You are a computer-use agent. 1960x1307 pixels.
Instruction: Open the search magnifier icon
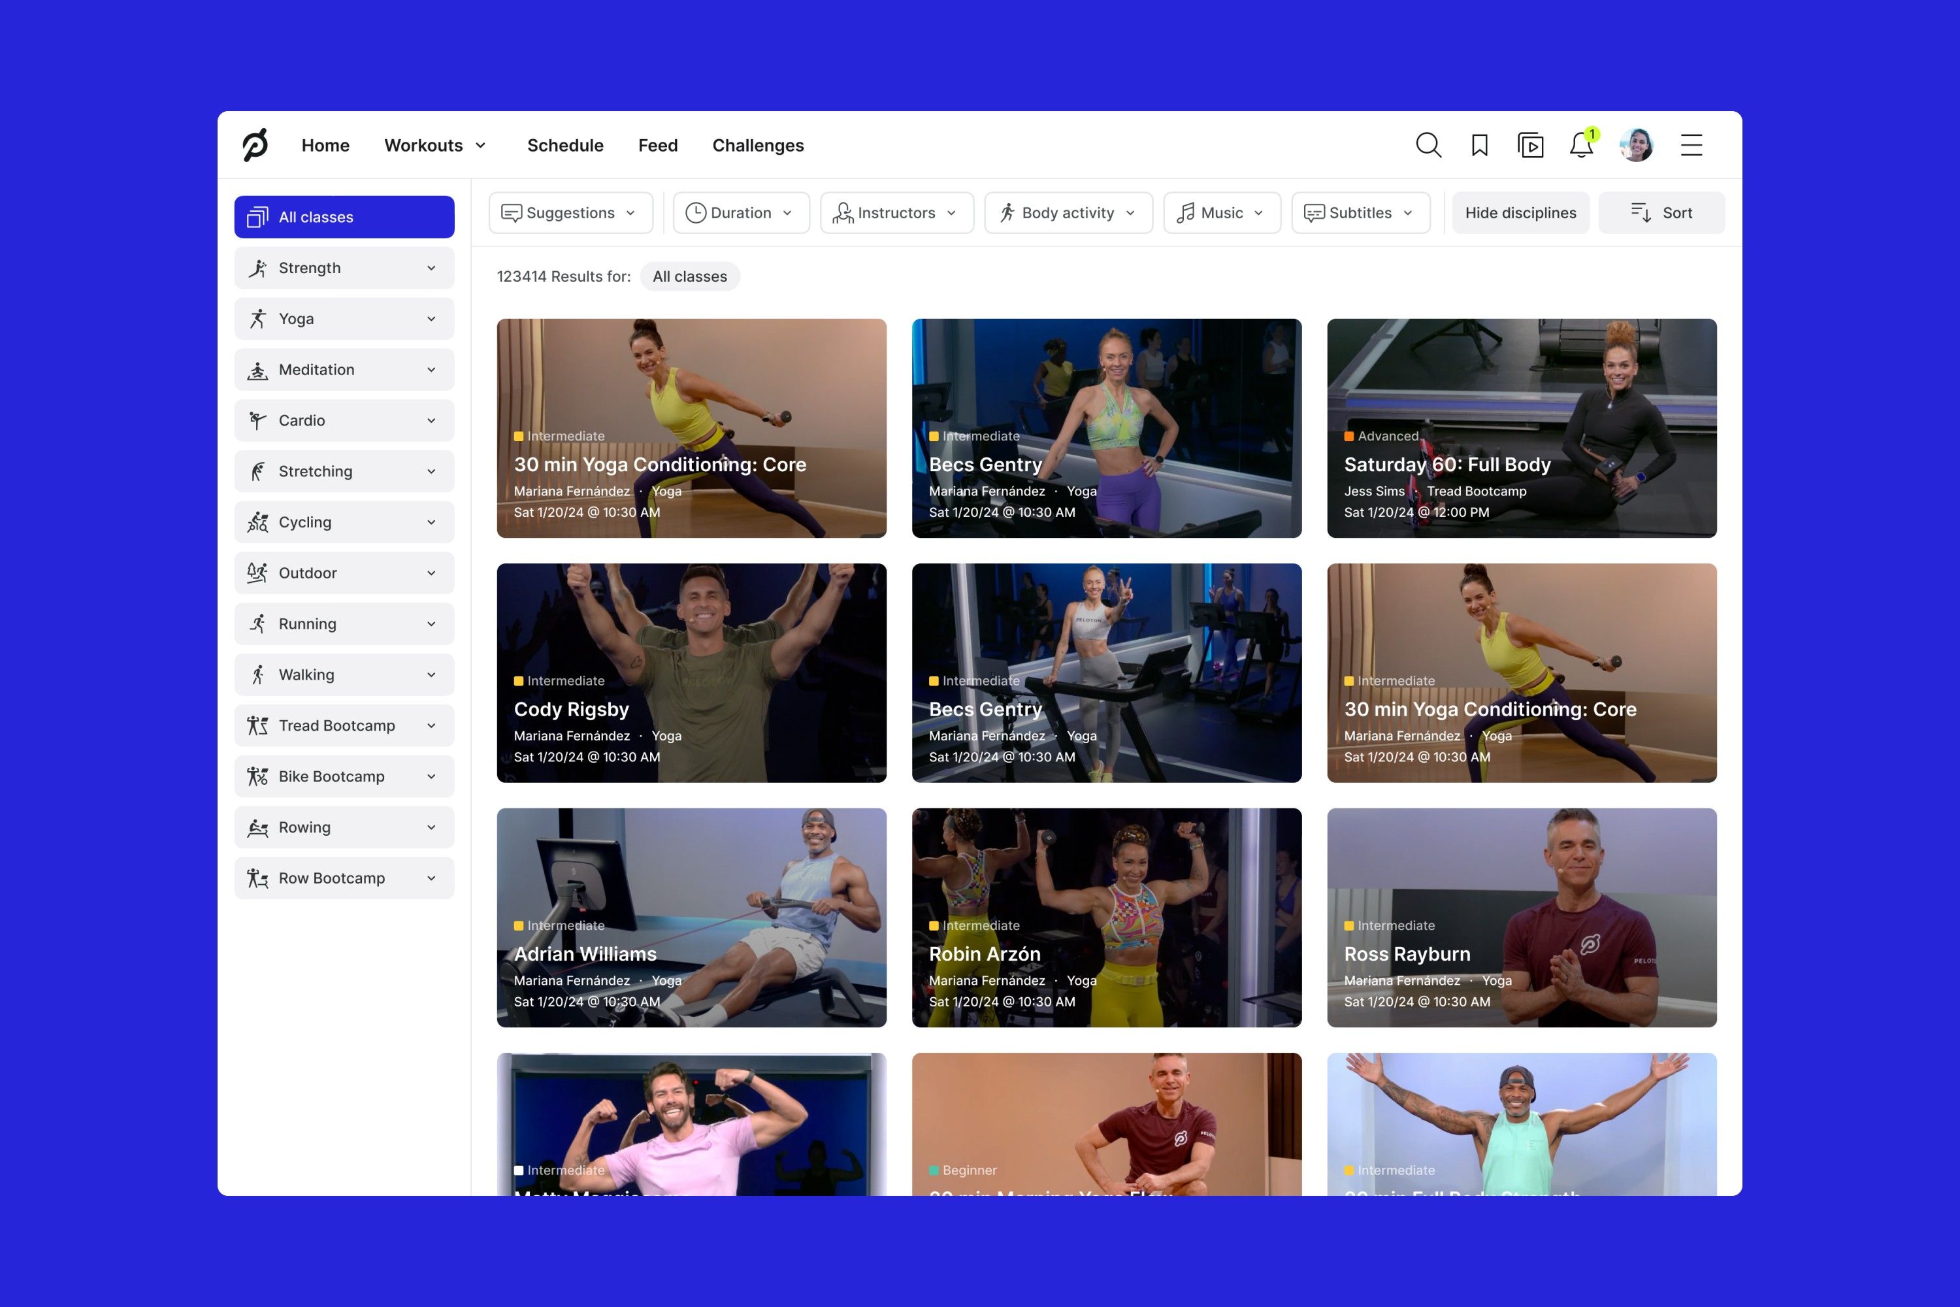tap(1428, 145)
